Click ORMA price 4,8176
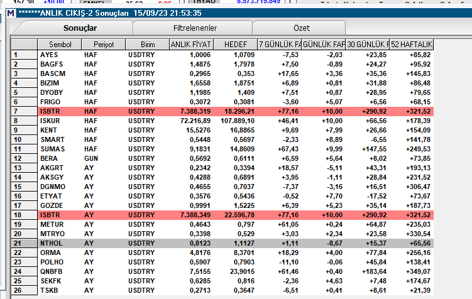The width and height of the screenshot is (472, 299). point(200,253)
